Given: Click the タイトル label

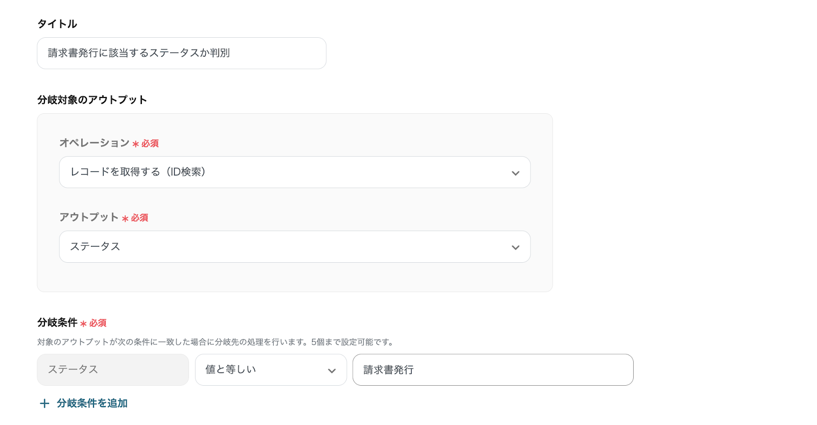Looking at the screenshot, I should coord(57,24).
